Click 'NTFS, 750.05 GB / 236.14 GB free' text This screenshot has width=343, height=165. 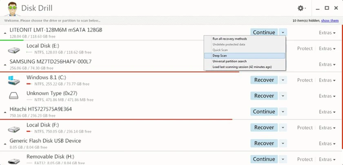(x=63, y=132)
